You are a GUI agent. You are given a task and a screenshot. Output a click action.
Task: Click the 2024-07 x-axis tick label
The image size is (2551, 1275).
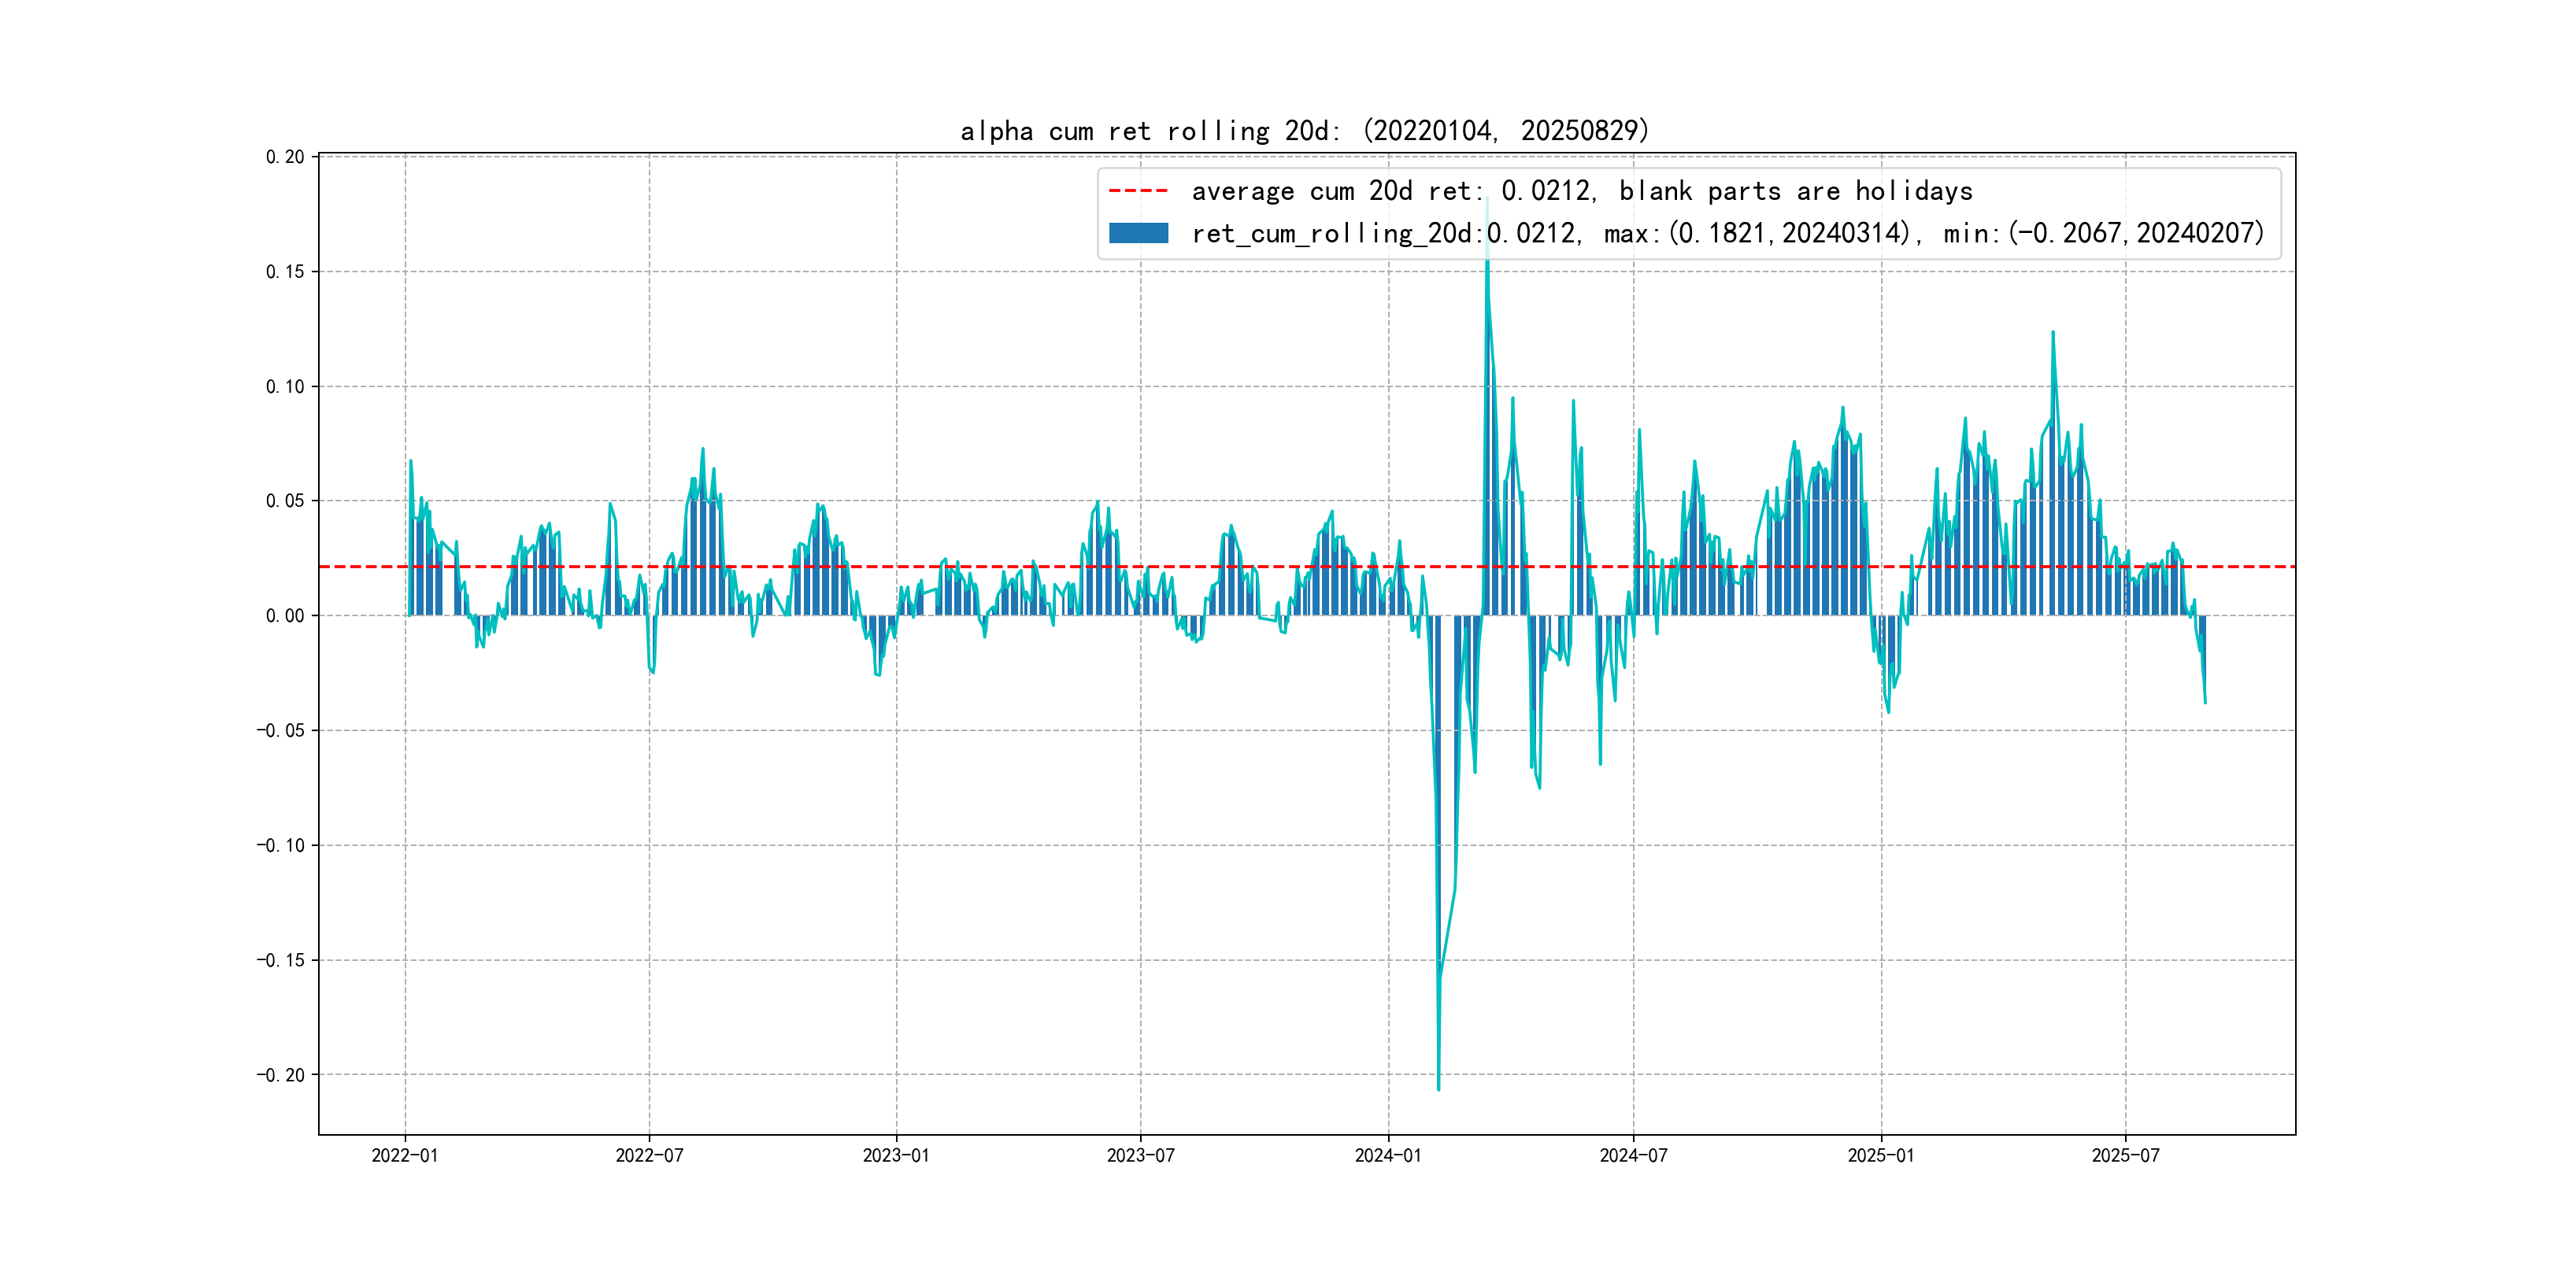[x=1633, y=1155]
